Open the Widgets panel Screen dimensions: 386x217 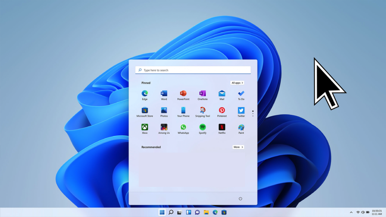(188, 212)
